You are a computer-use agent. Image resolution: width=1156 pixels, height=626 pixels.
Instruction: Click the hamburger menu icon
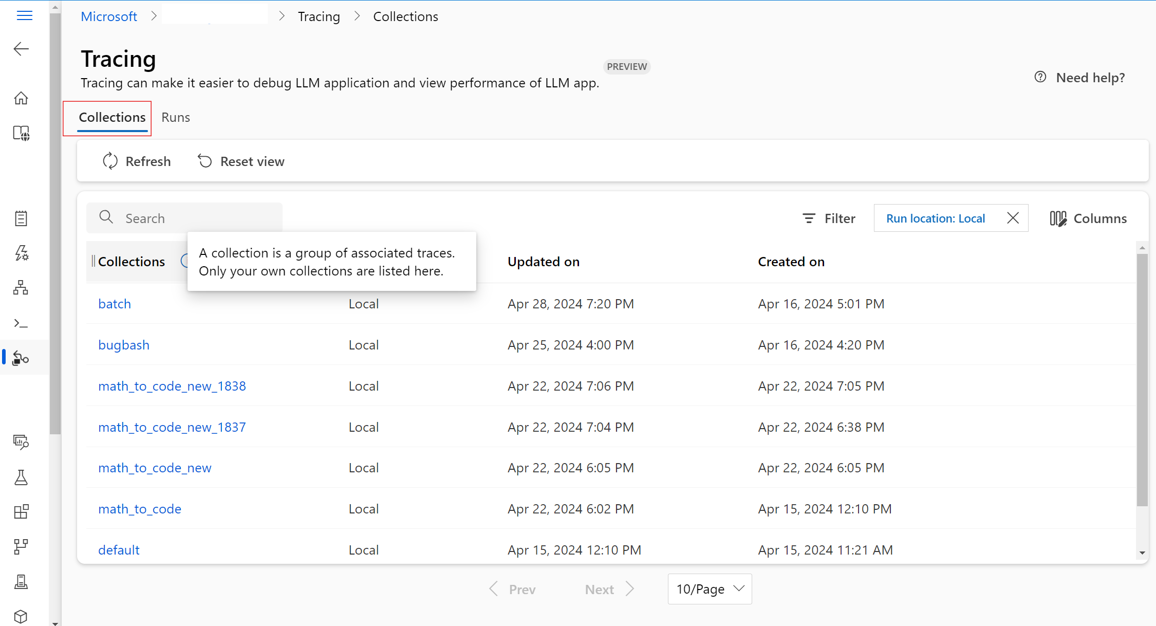click(24, 15)
